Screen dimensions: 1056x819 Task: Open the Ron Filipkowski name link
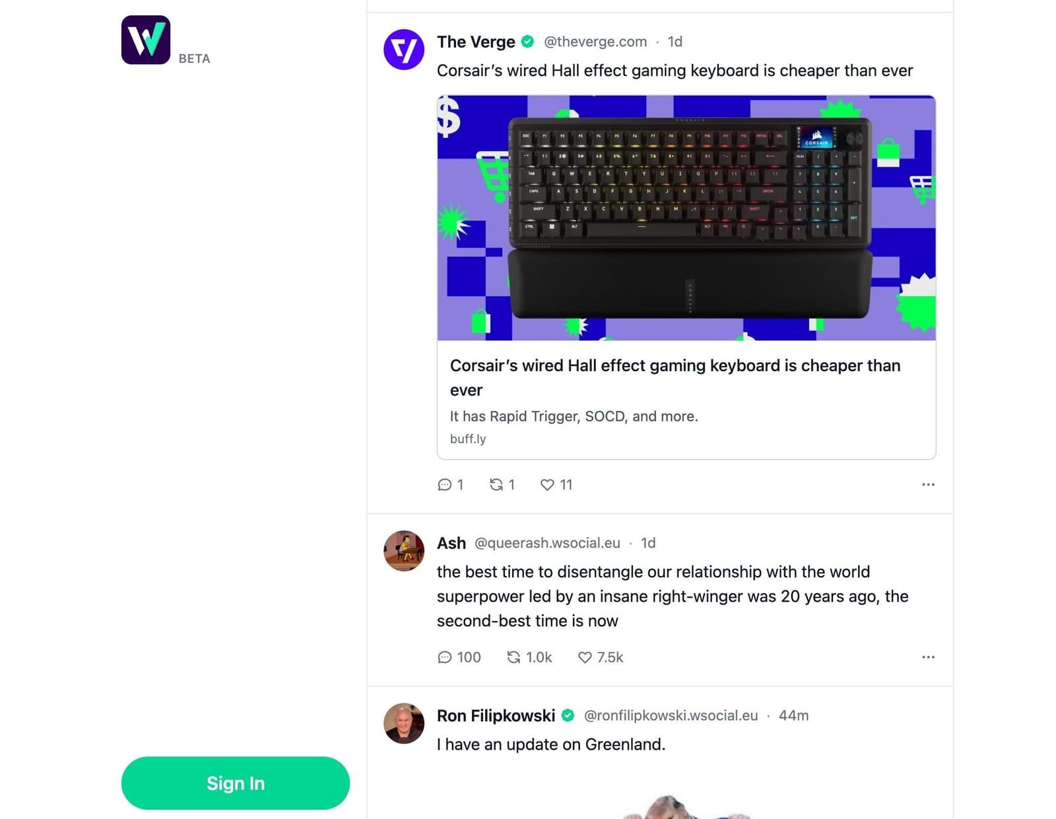coord(496,716)
